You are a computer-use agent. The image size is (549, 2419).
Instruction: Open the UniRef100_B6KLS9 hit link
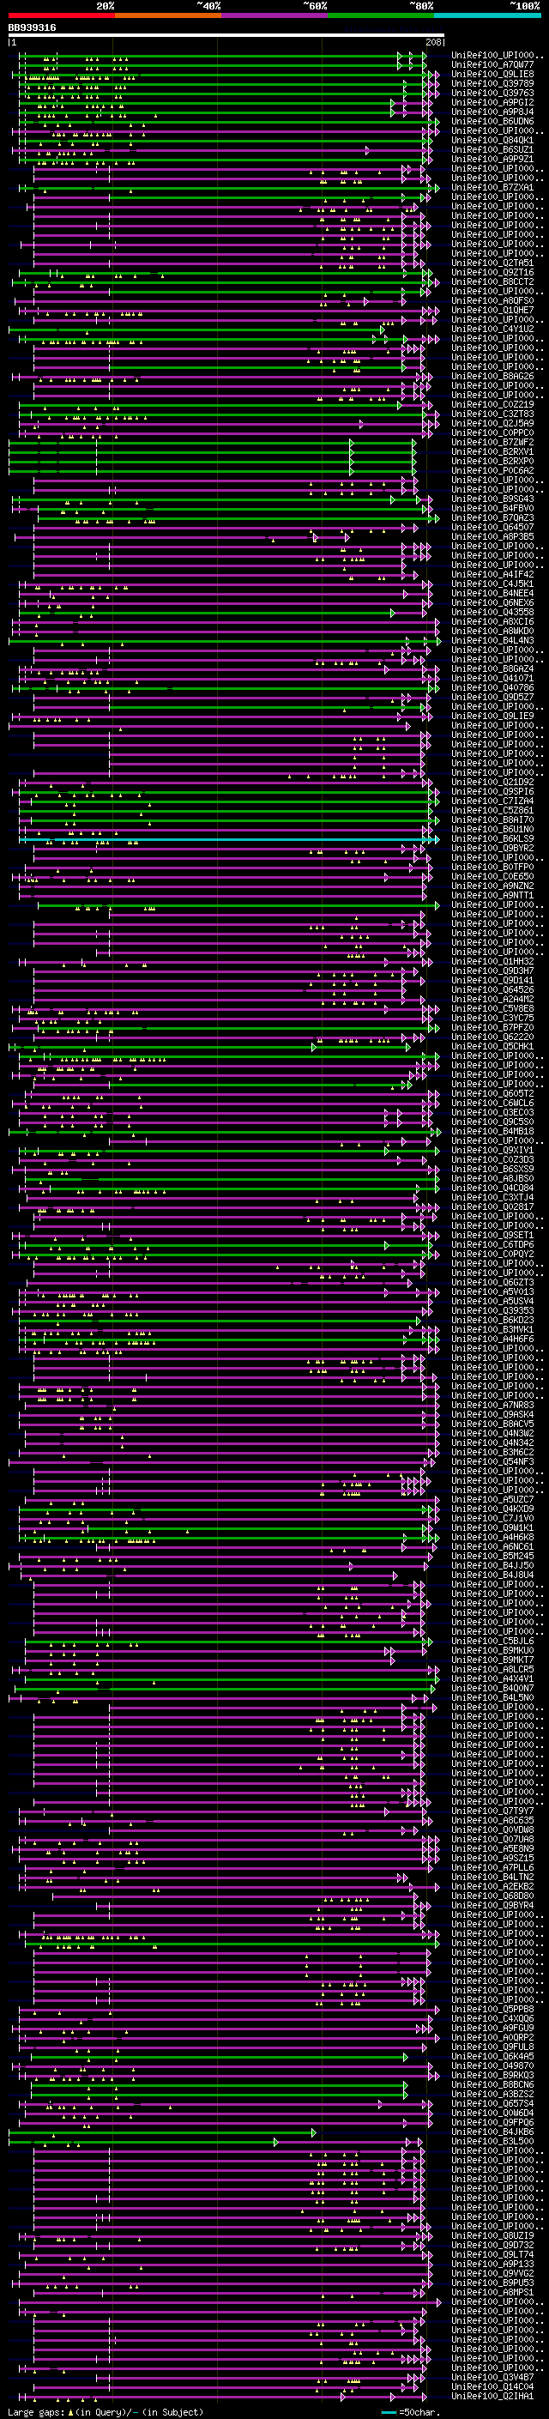492,839
